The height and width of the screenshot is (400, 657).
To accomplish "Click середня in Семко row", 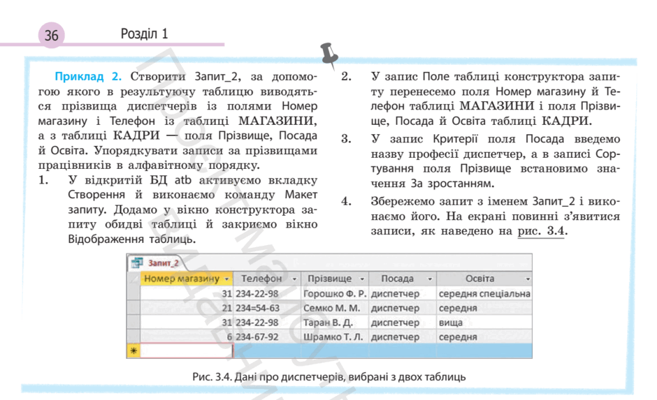I will point(484,308).
